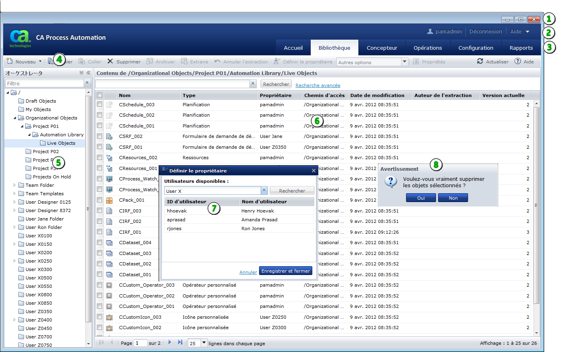Switch to the Concepteur tab
Image resolution: width=577 pixels, height=352 pixels.
coord(382,47)
